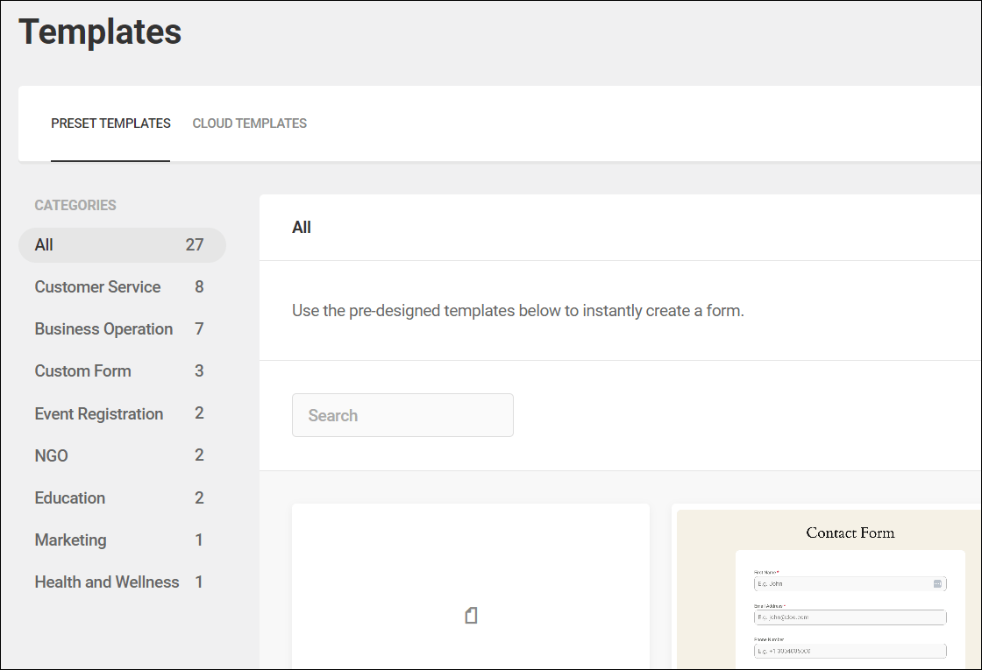982x670 pixels.
Task: Show Event Registration templates
Action: tap(98, 413)
